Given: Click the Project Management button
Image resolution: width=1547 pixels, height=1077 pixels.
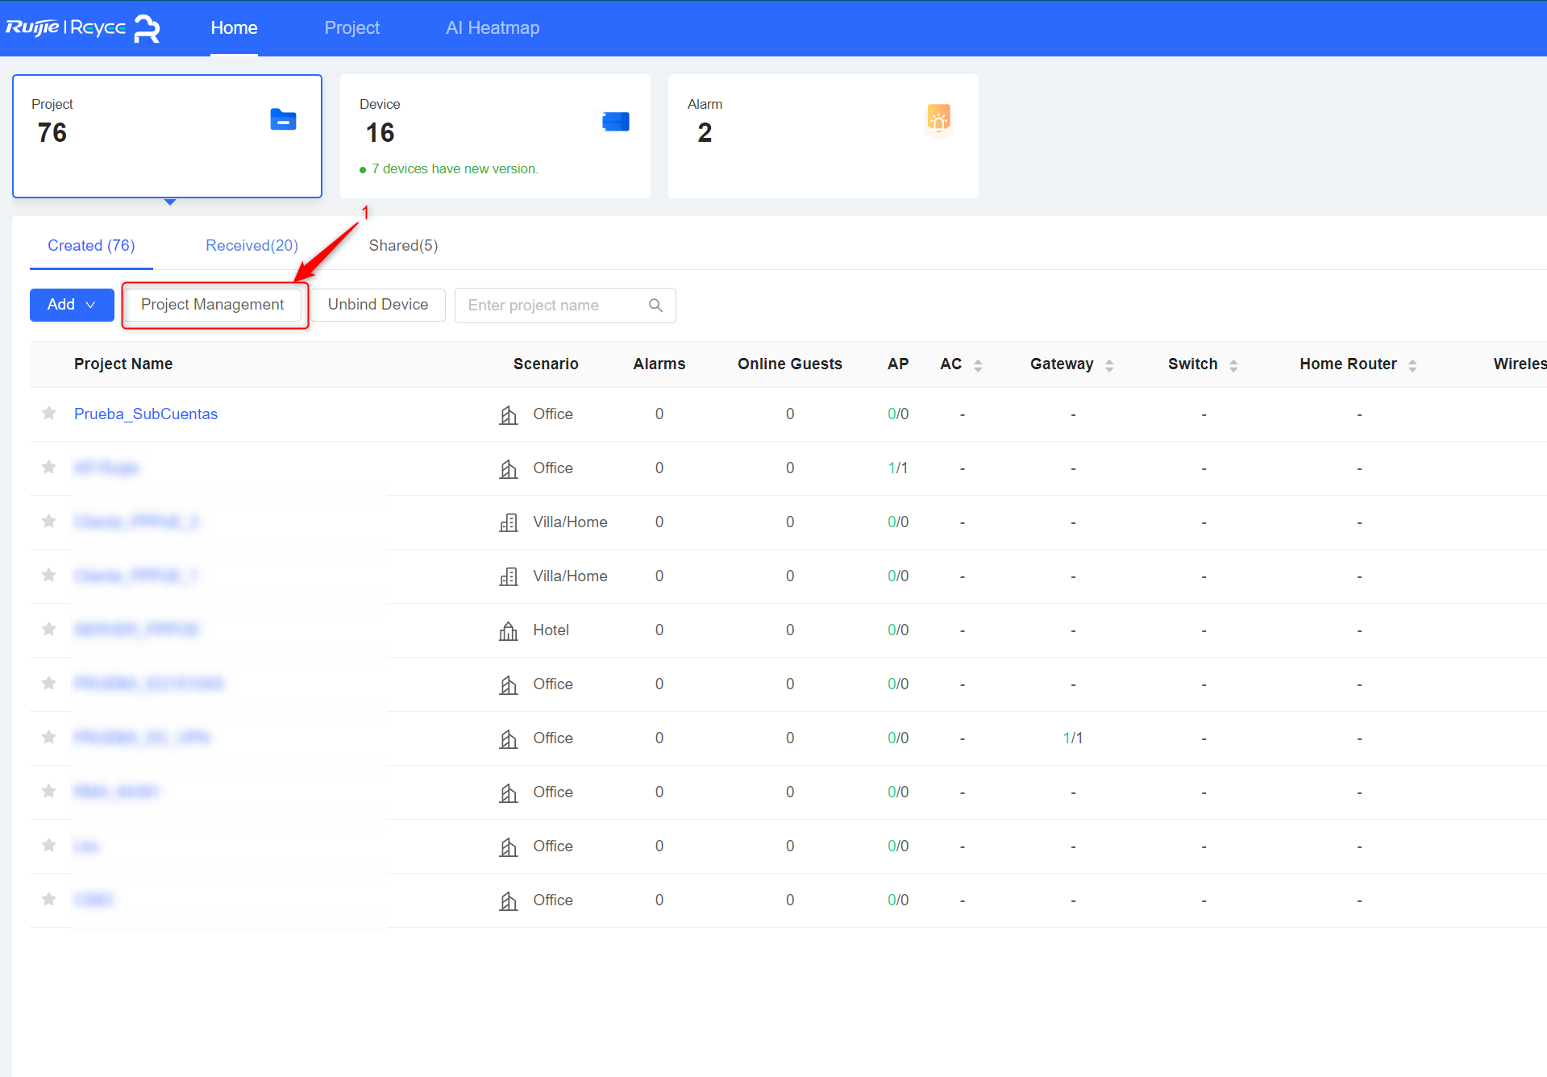Looking at the screenshot, I should coord(213,305).
